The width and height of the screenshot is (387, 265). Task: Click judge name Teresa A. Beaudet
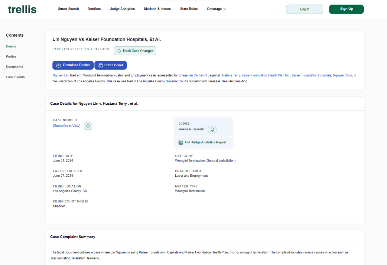click(x=192, y=129)
